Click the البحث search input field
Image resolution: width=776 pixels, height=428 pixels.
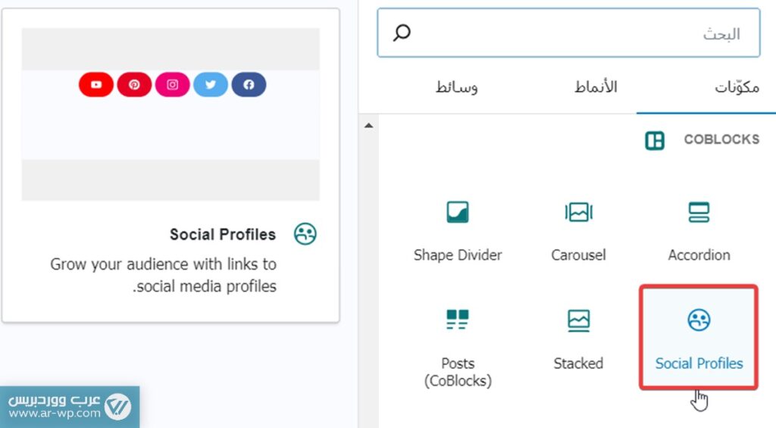pos(576,33)
